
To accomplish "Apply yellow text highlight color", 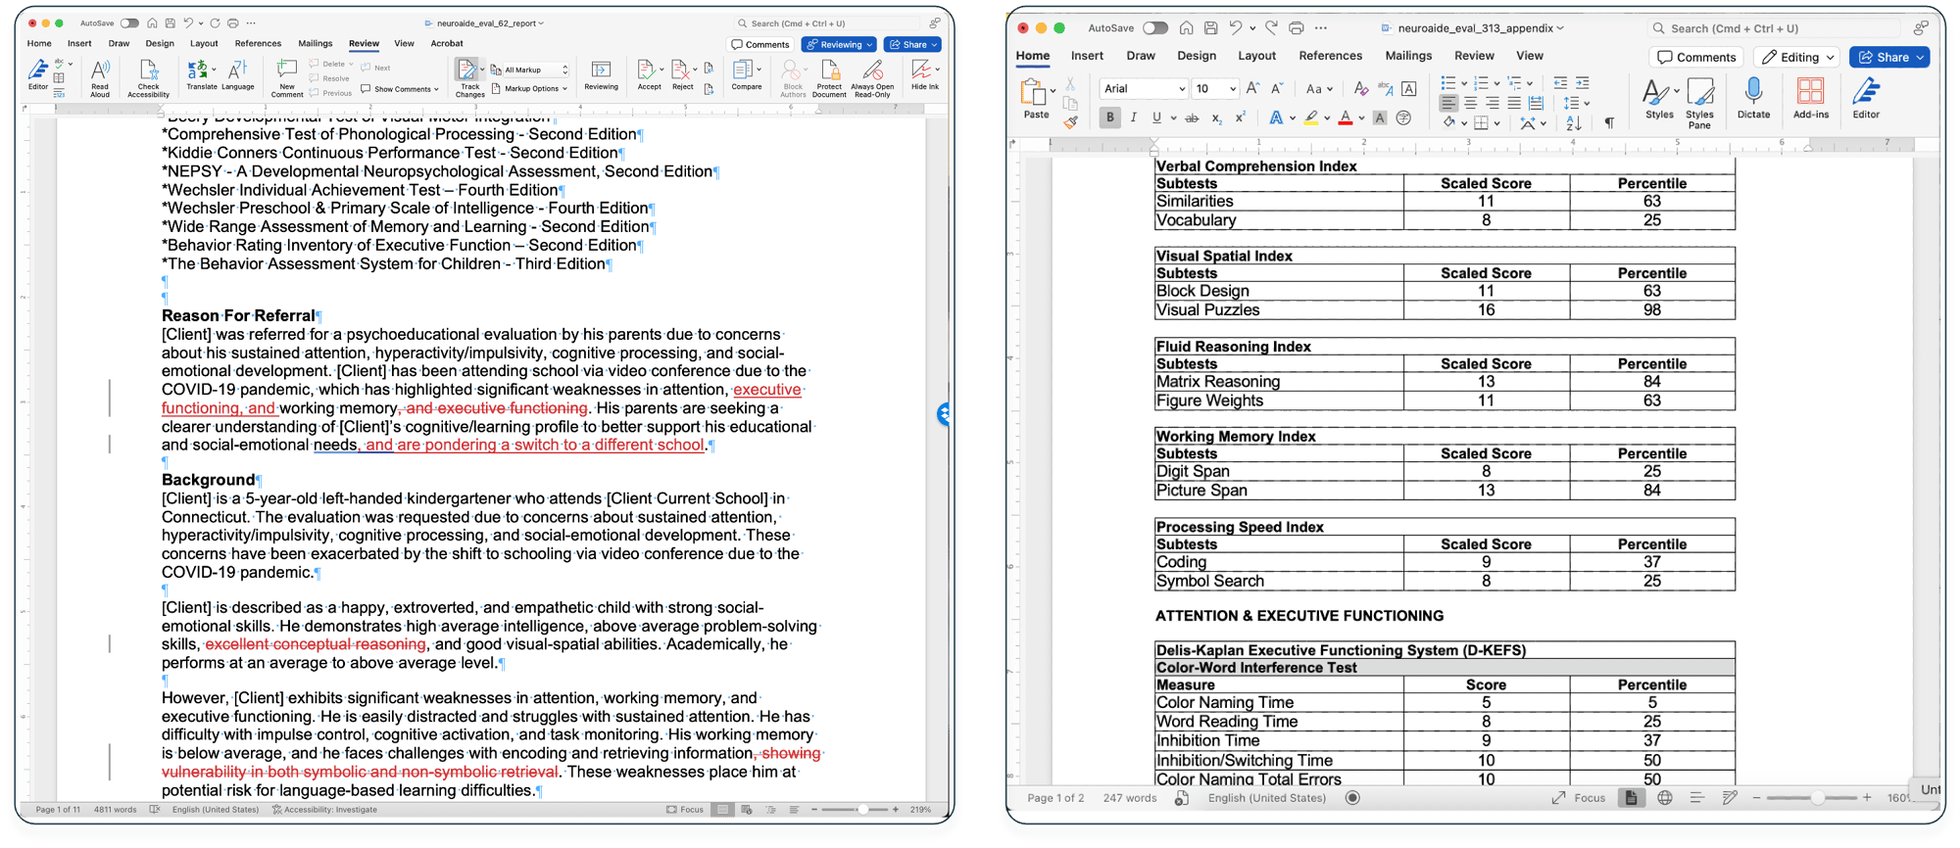I will click(1310, 118).
